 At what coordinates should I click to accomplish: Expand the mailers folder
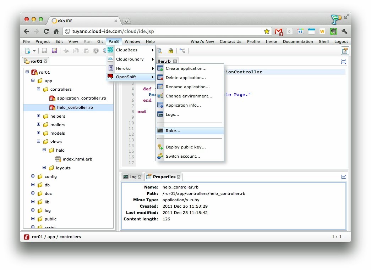click(39, 124)
